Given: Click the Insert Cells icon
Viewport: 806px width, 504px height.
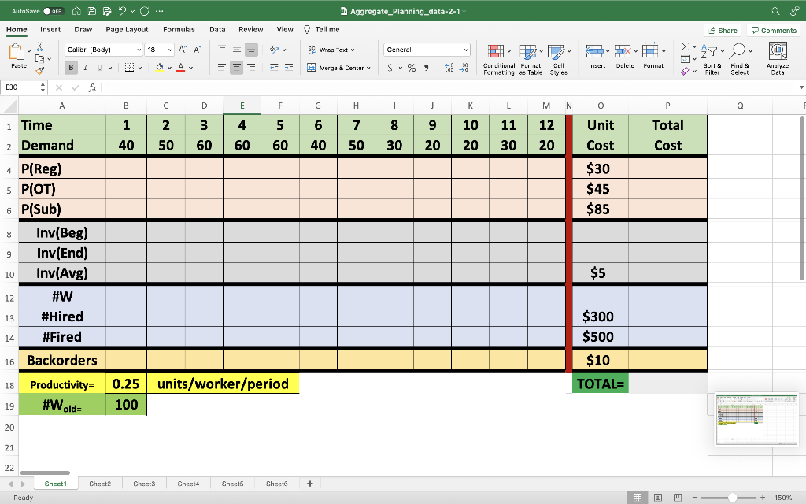Looking at the screenshot, I should tap(596, 57).
